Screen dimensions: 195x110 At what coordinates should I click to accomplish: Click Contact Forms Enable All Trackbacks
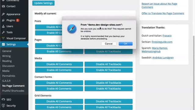(108, 89)
